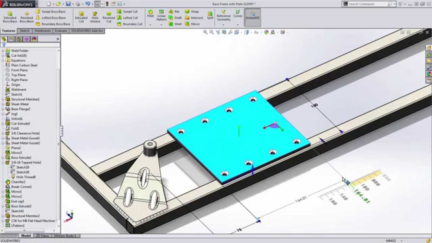Select Front Plane in tree
432x243 pixels.
point(19,70)
